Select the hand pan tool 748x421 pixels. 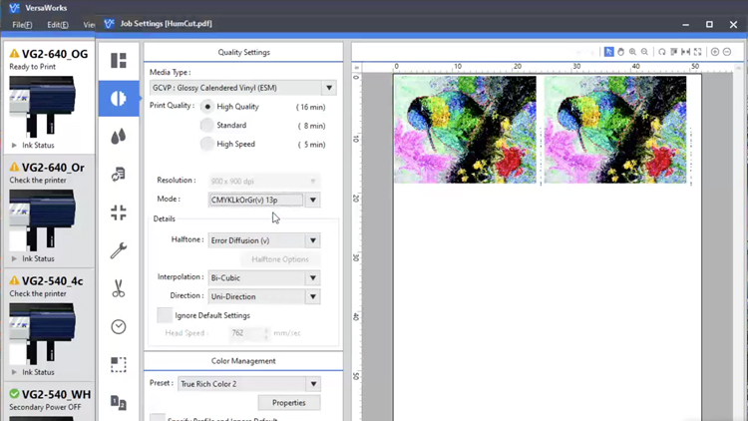coord(620,52)
